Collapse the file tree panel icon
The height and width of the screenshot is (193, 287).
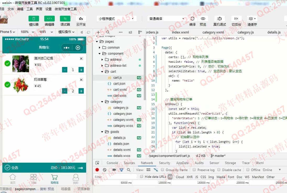click(140, 32)
